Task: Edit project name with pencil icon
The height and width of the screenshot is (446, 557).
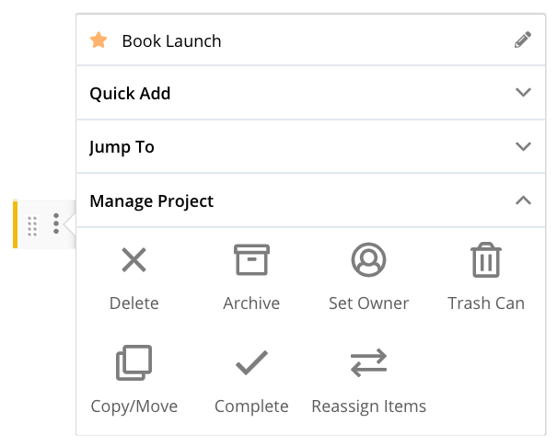Action: 523,40
